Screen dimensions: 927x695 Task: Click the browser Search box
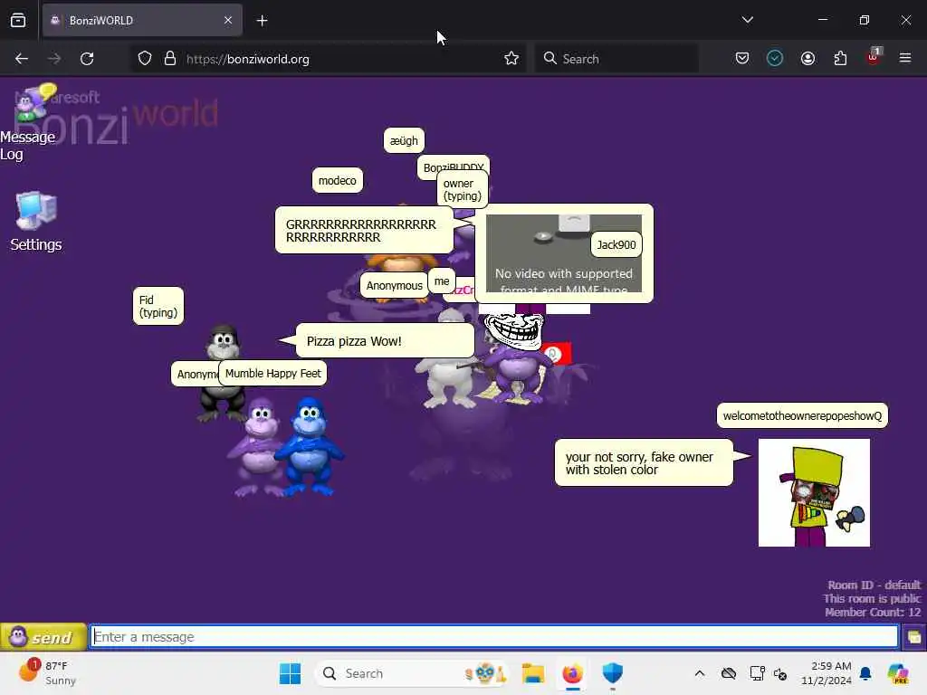[x=616, y=59]
